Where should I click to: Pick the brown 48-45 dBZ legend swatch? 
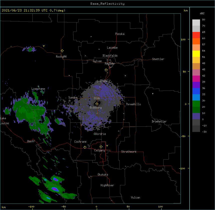click(196, 66)
